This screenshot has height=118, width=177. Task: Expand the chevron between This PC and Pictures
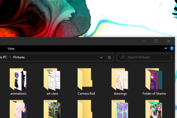point(10,57)
